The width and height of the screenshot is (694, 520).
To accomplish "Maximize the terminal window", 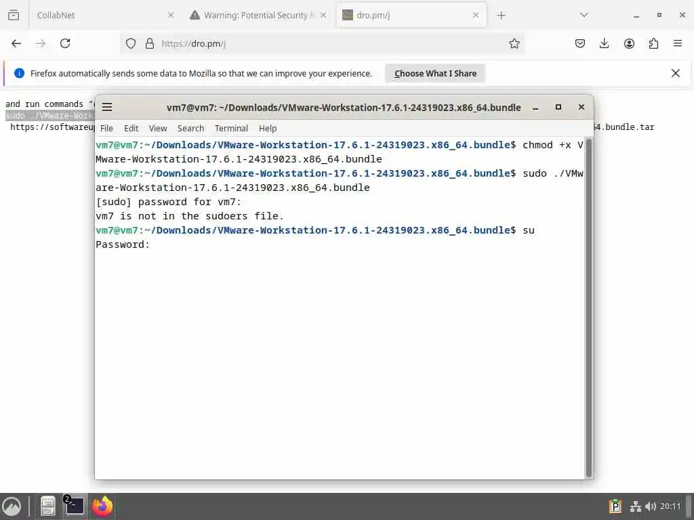I will coord(558,107).
